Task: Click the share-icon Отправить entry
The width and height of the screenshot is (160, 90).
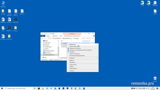Action: click(72, 52)
